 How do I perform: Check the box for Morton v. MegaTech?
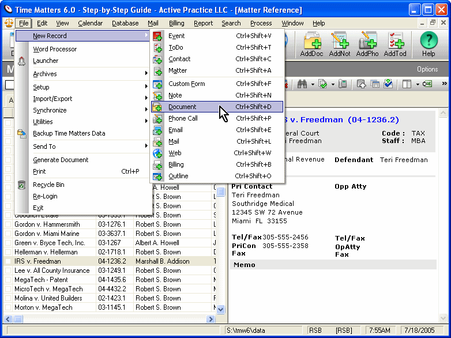(8, 307)
